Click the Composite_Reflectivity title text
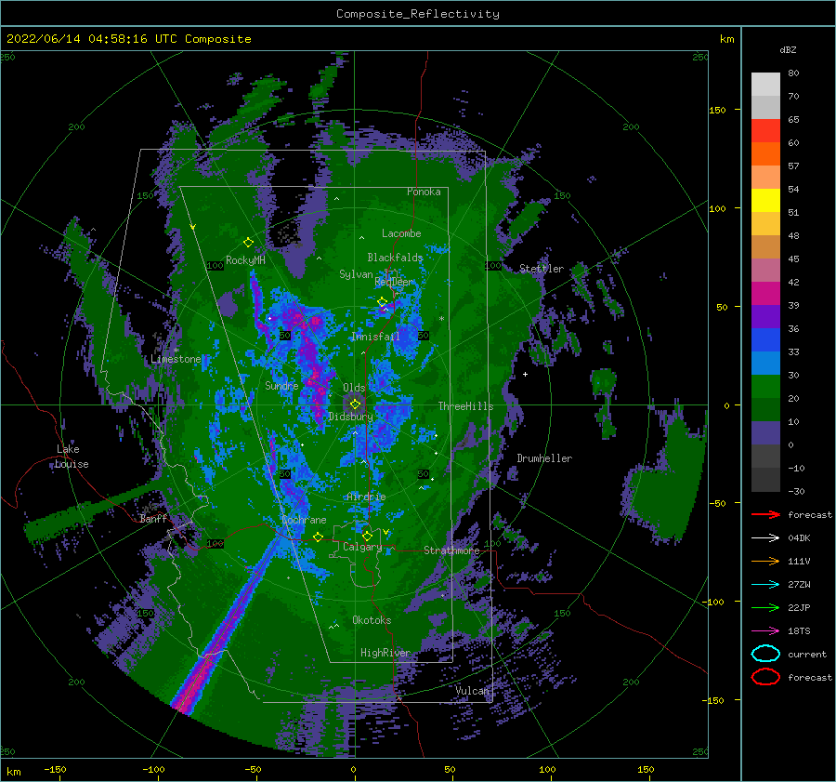836x782 pixels. click(418, 14)
